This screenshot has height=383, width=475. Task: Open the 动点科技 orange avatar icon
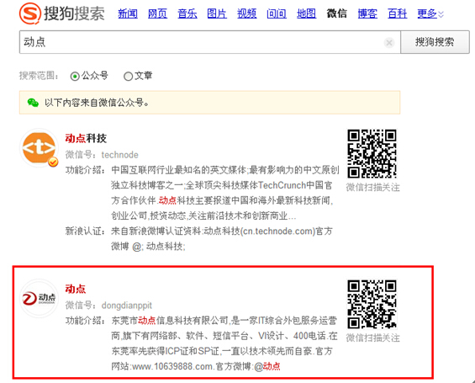(x=39, y=147)
